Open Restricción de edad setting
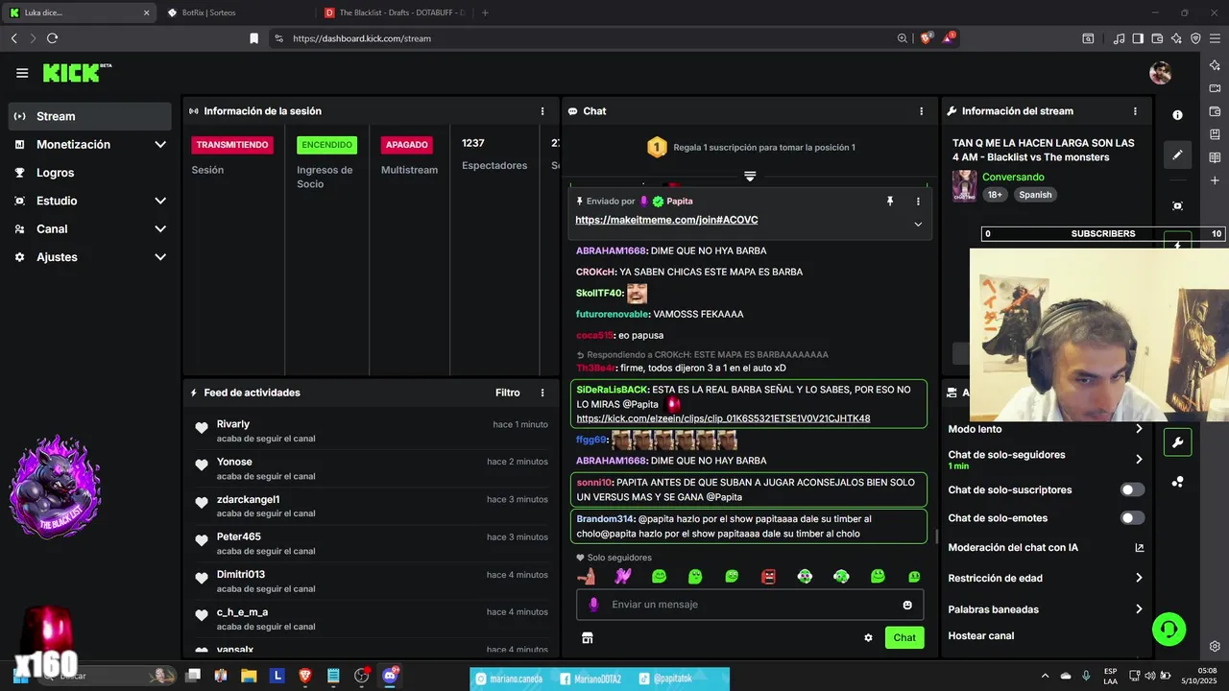Screen dimensions: 1229x691 tap(1046, 579)
